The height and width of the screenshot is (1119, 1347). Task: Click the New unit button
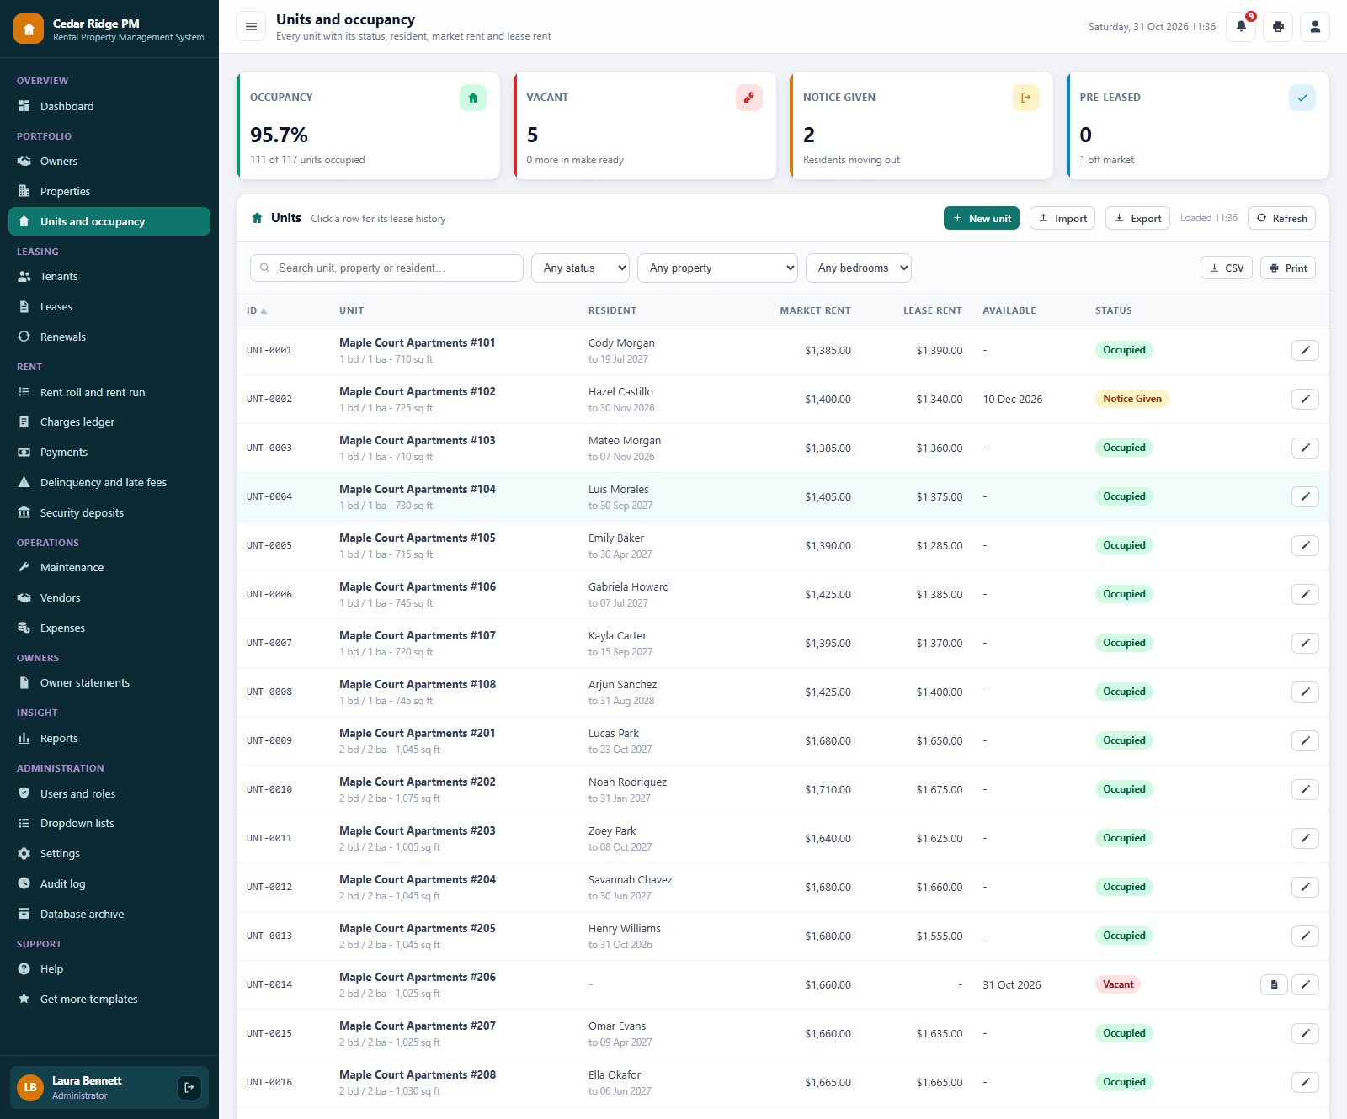pyautogui.click(x=982, y=218)
